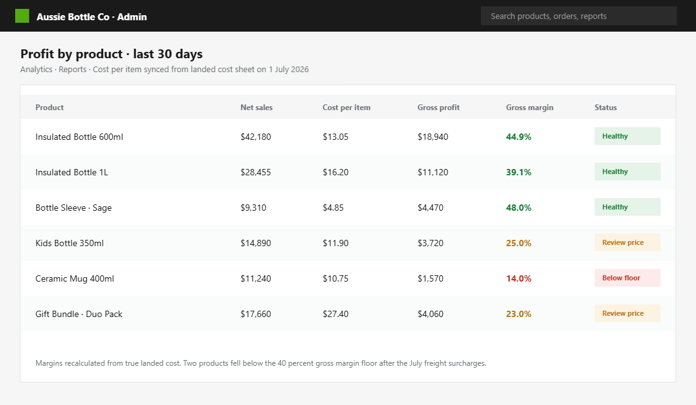This screenshot has width=696, height=405.
Task: Click the $42,180 net sales value
Action: 256,137
